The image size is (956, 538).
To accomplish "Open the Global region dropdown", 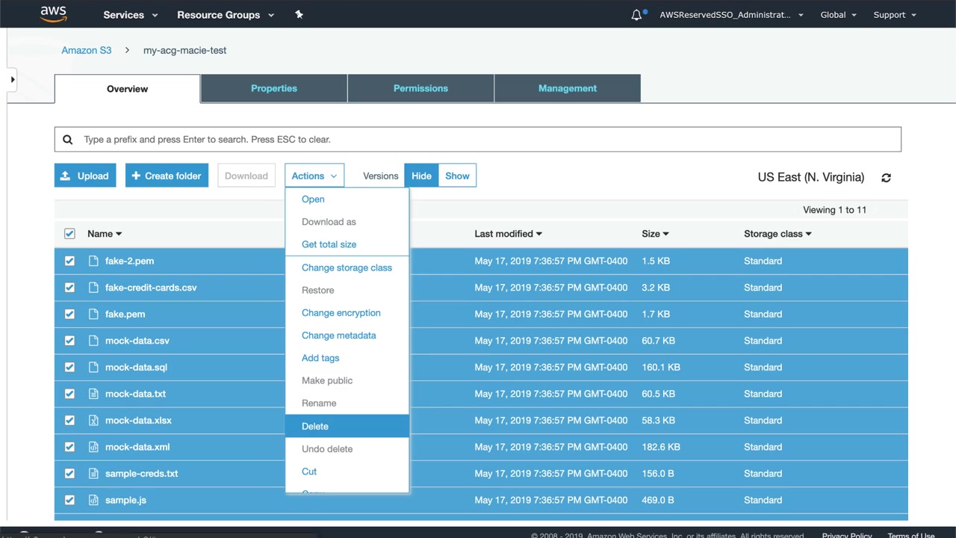I will point(839,15).
